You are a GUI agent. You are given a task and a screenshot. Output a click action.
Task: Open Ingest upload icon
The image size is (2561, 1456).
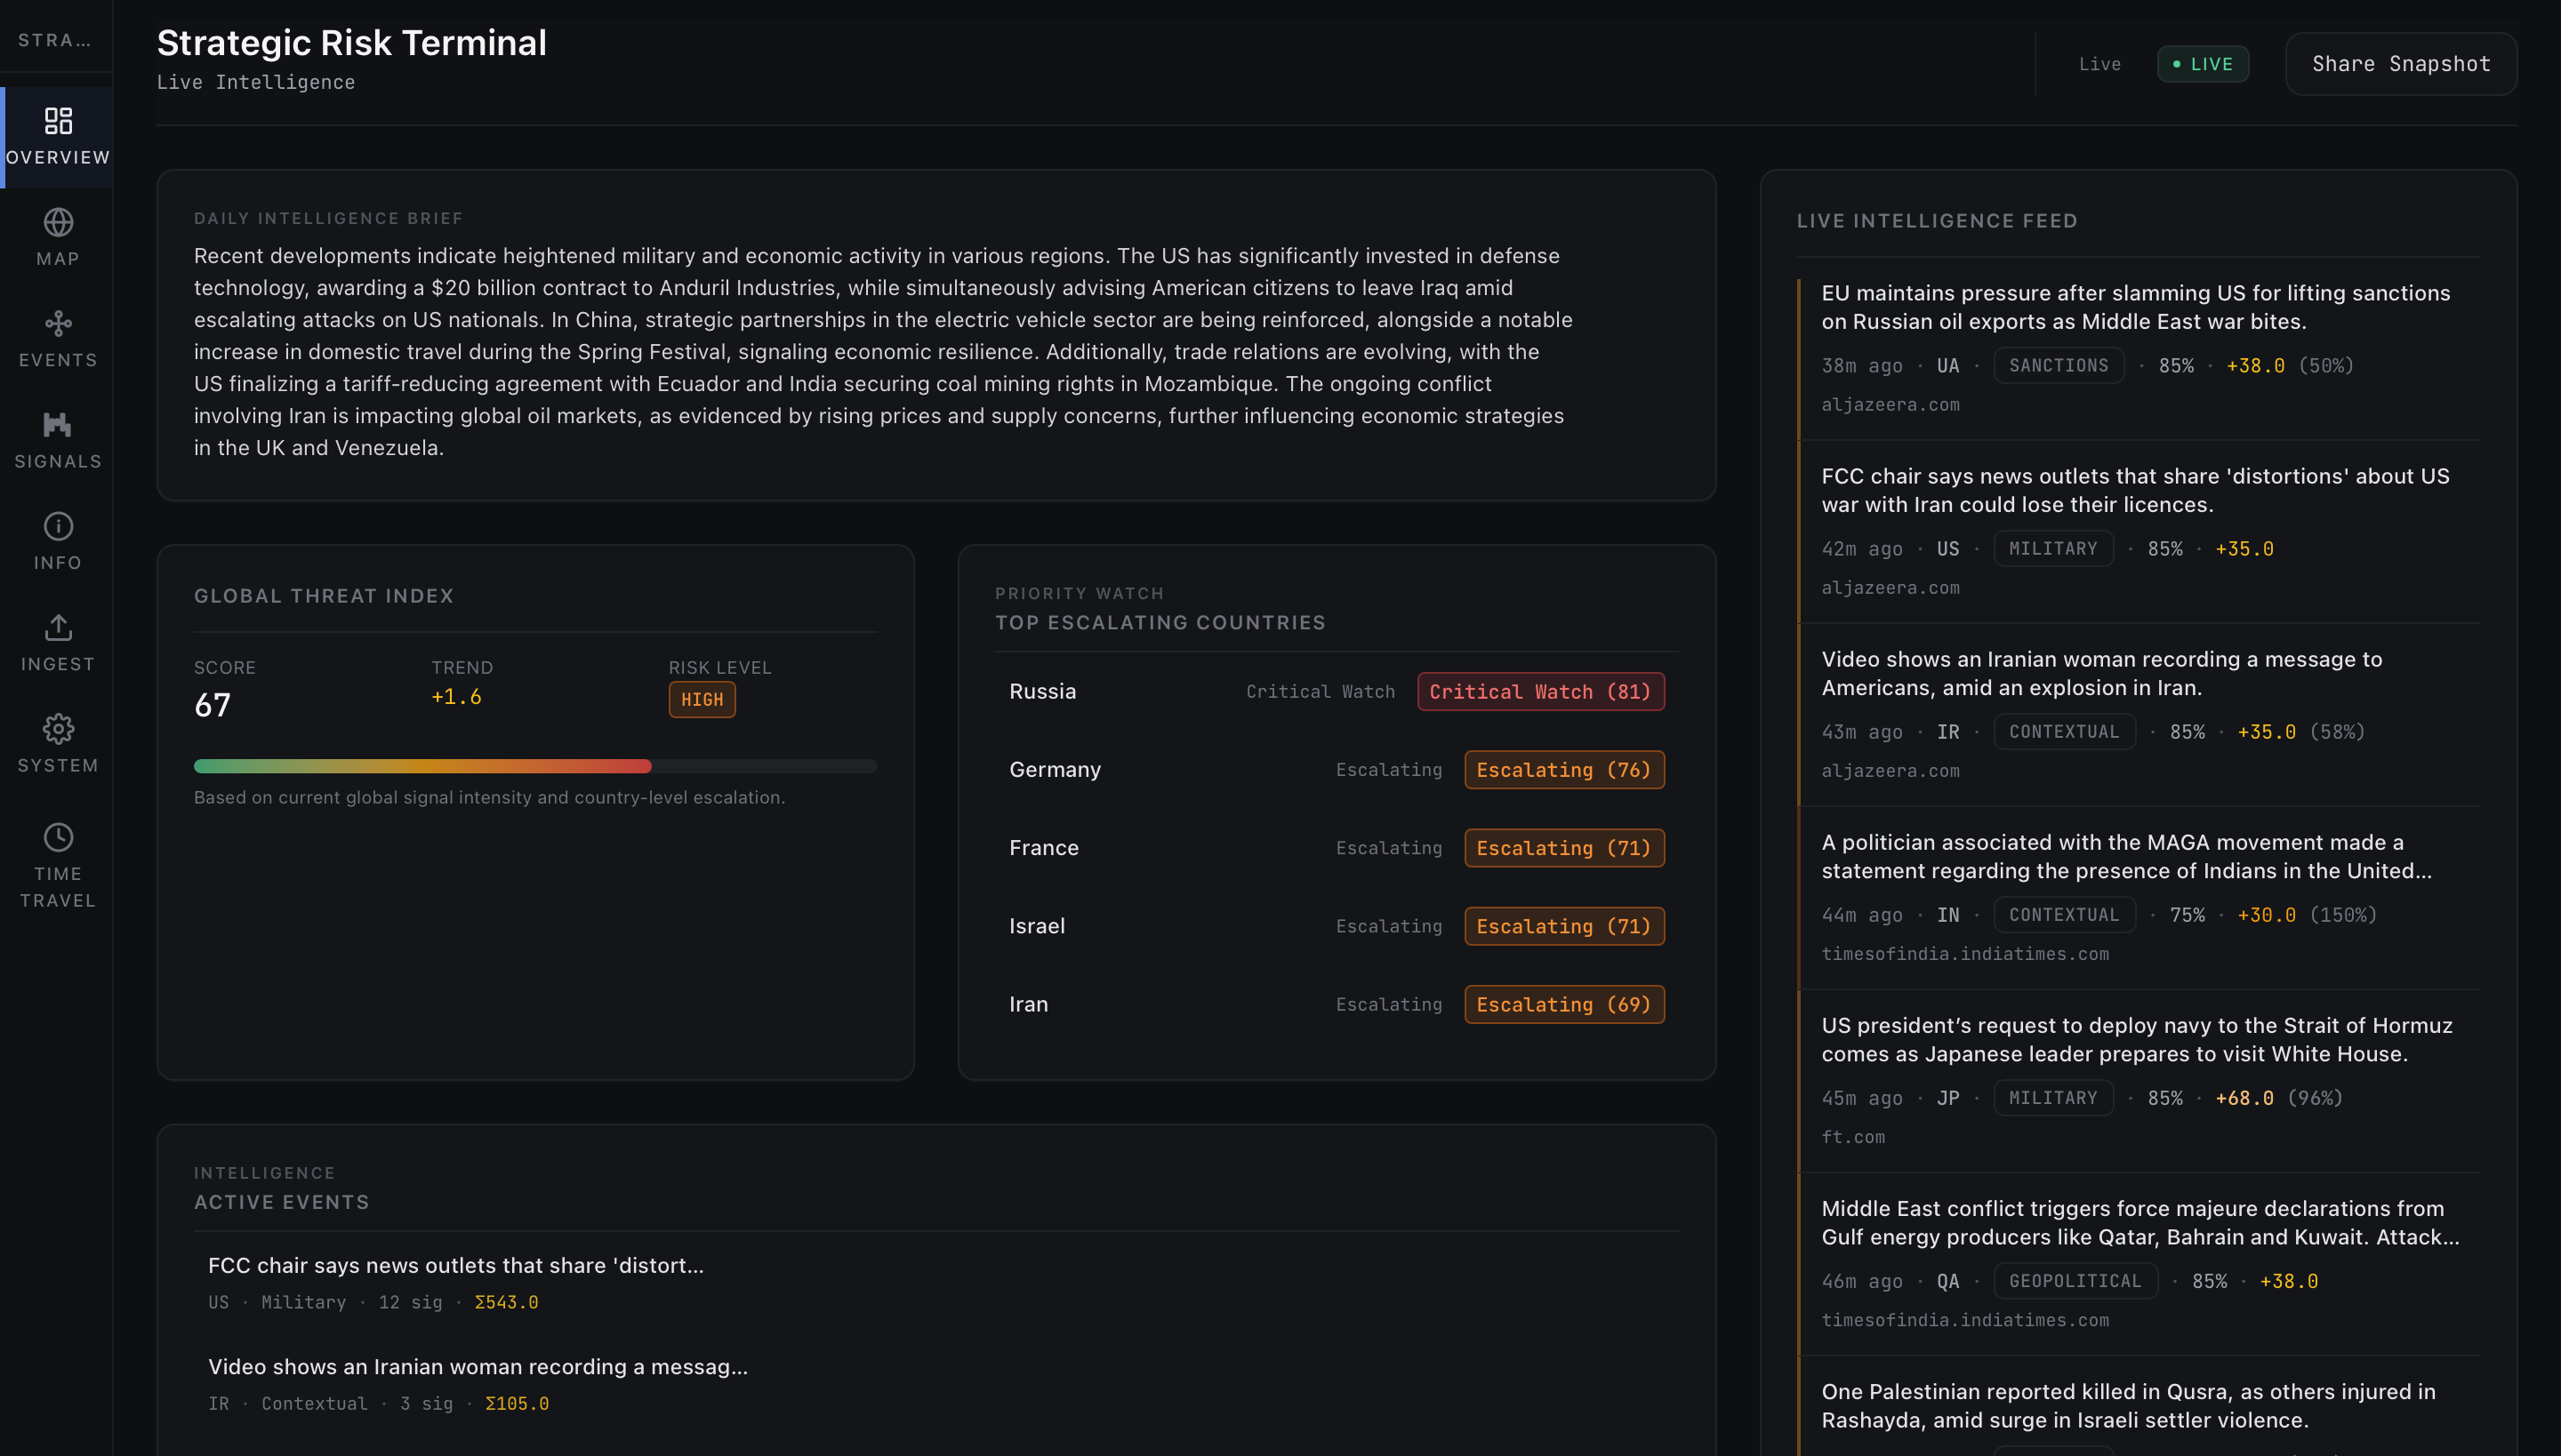point(58,627)
